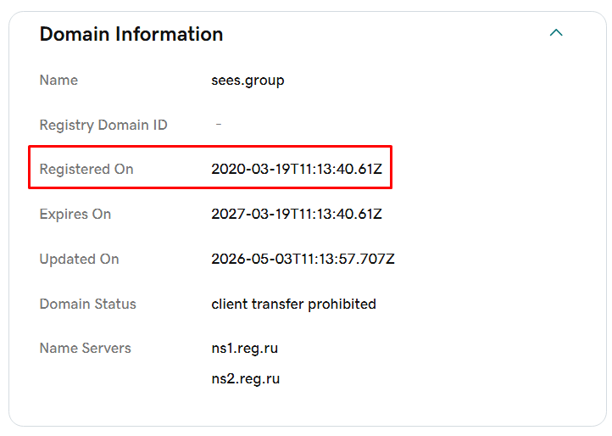This screenshot has height=436, width=612.
Task: Select the registered date 2020-03-19T11:13:40.61Z
Action: (297, 169)
